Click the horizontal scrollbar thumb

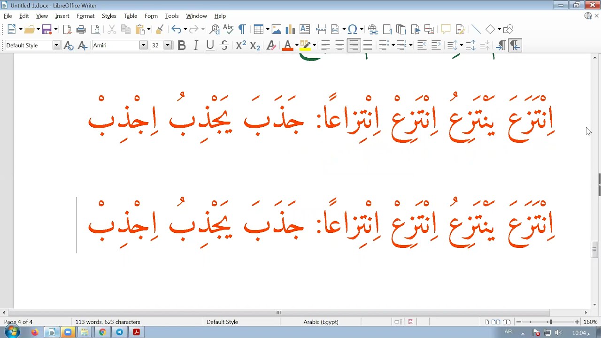click(x=279, y=313)
